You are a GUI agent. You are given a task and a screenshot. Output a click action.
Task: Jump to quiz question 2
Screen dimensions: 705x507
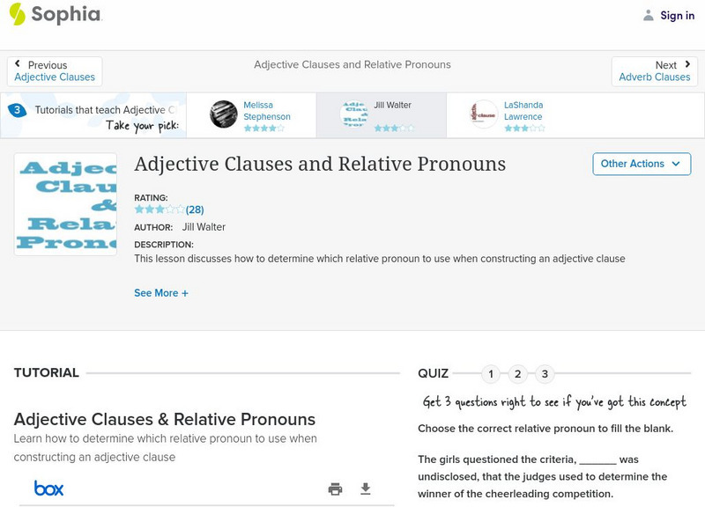click(518, 374)
